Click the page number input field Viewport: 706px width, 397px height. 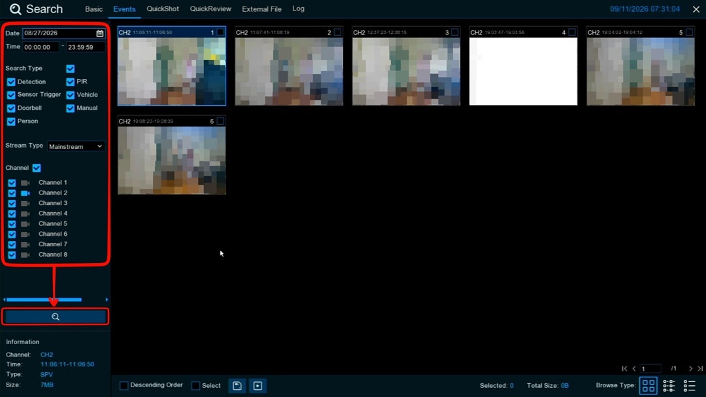[x=650, y=369]
